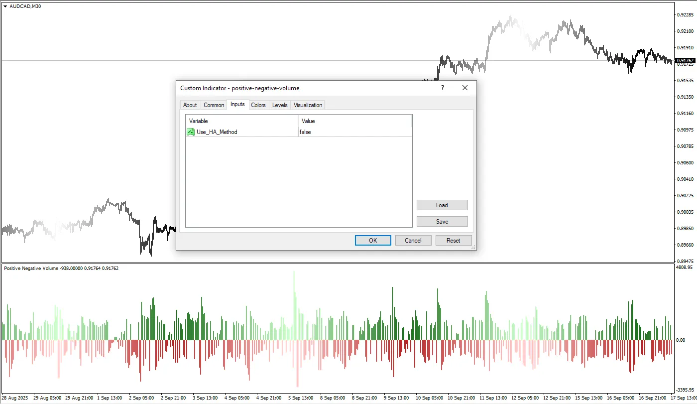Confirm settings with the OK button
This screenshot has width=697, height=404.
(373, 241)
